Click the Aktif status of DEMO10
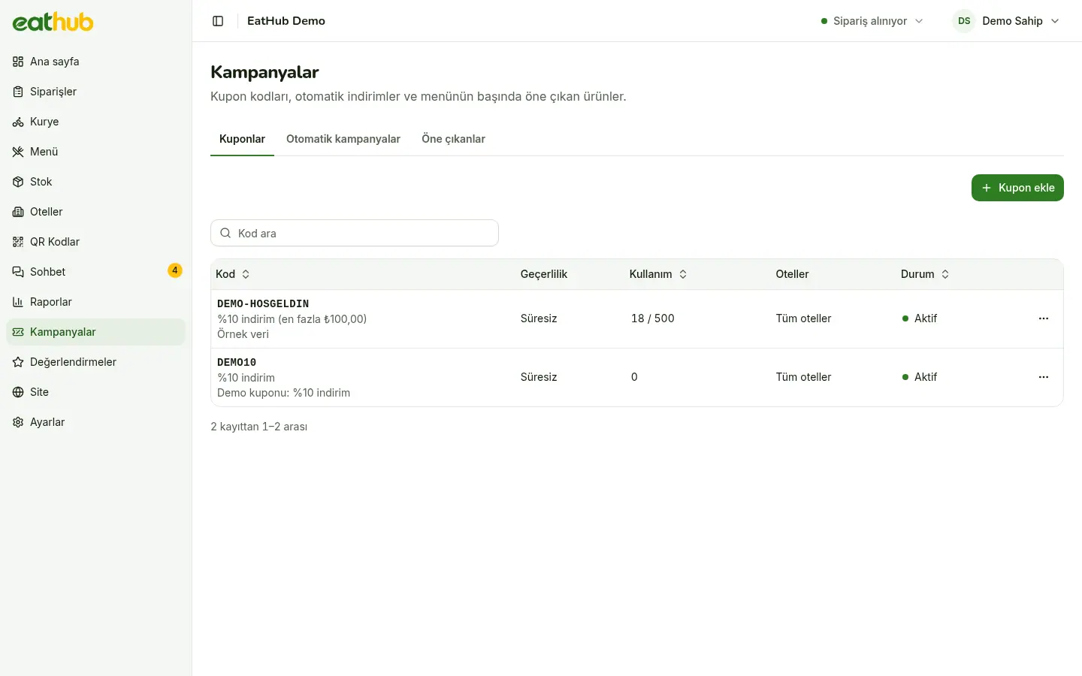 pyautogui.click(x=920, y=377)
